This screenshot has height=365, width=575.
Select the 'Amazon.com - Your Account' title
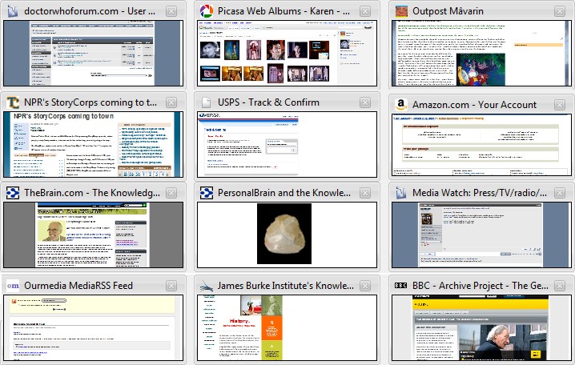(x=474, y=105)
